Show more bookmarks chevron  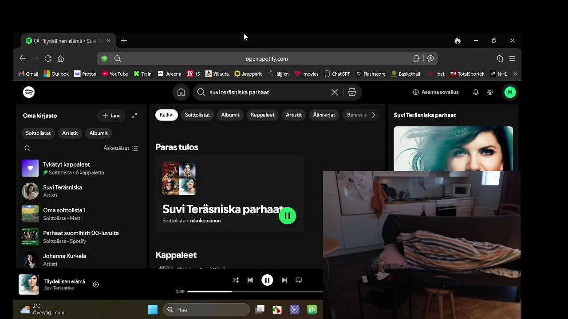pos(515,74)
